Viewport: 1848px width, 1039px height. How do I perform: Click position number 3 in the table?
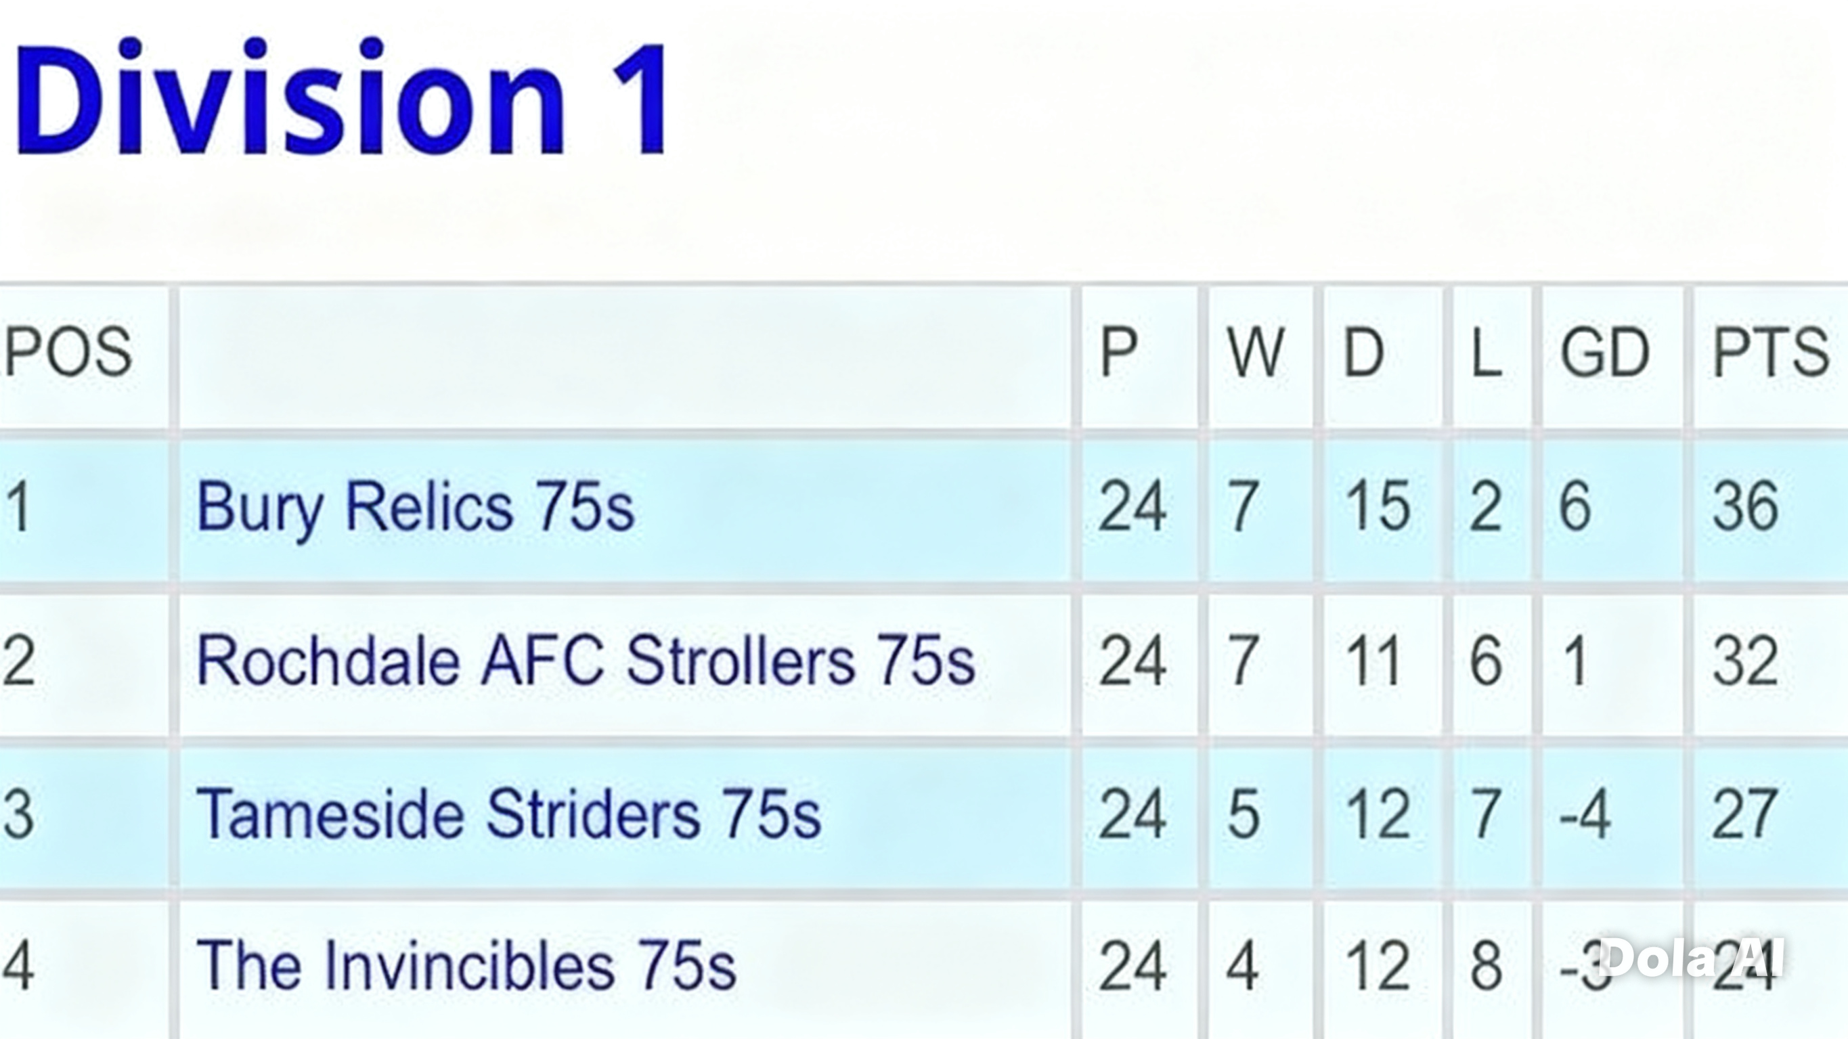coord(19,814)
